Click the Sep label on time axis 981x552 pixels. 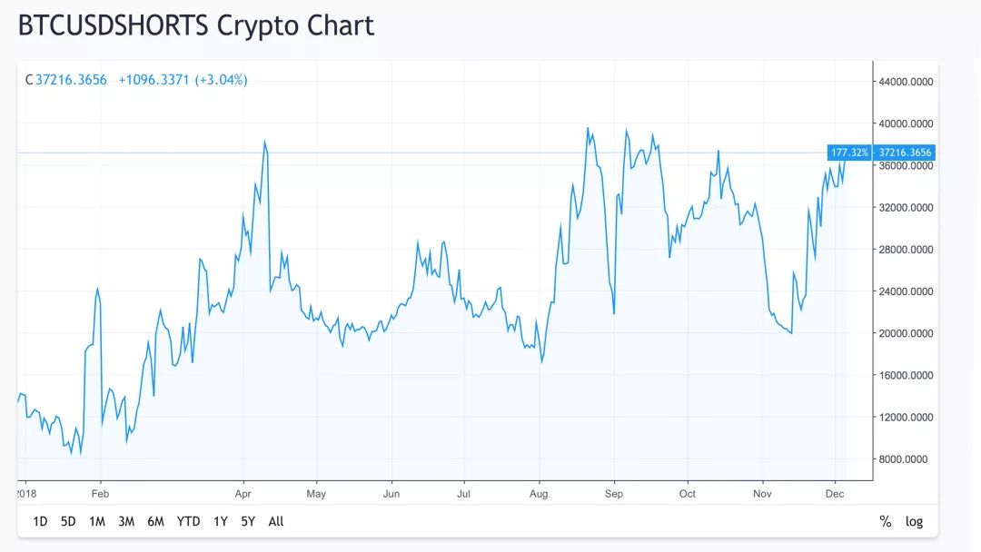[614, 494]
